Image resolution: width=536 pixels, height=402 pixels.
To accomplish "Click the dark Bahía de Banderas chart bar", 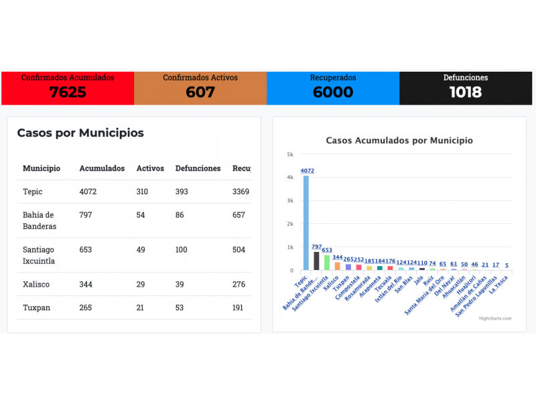I will pos(316,261).
